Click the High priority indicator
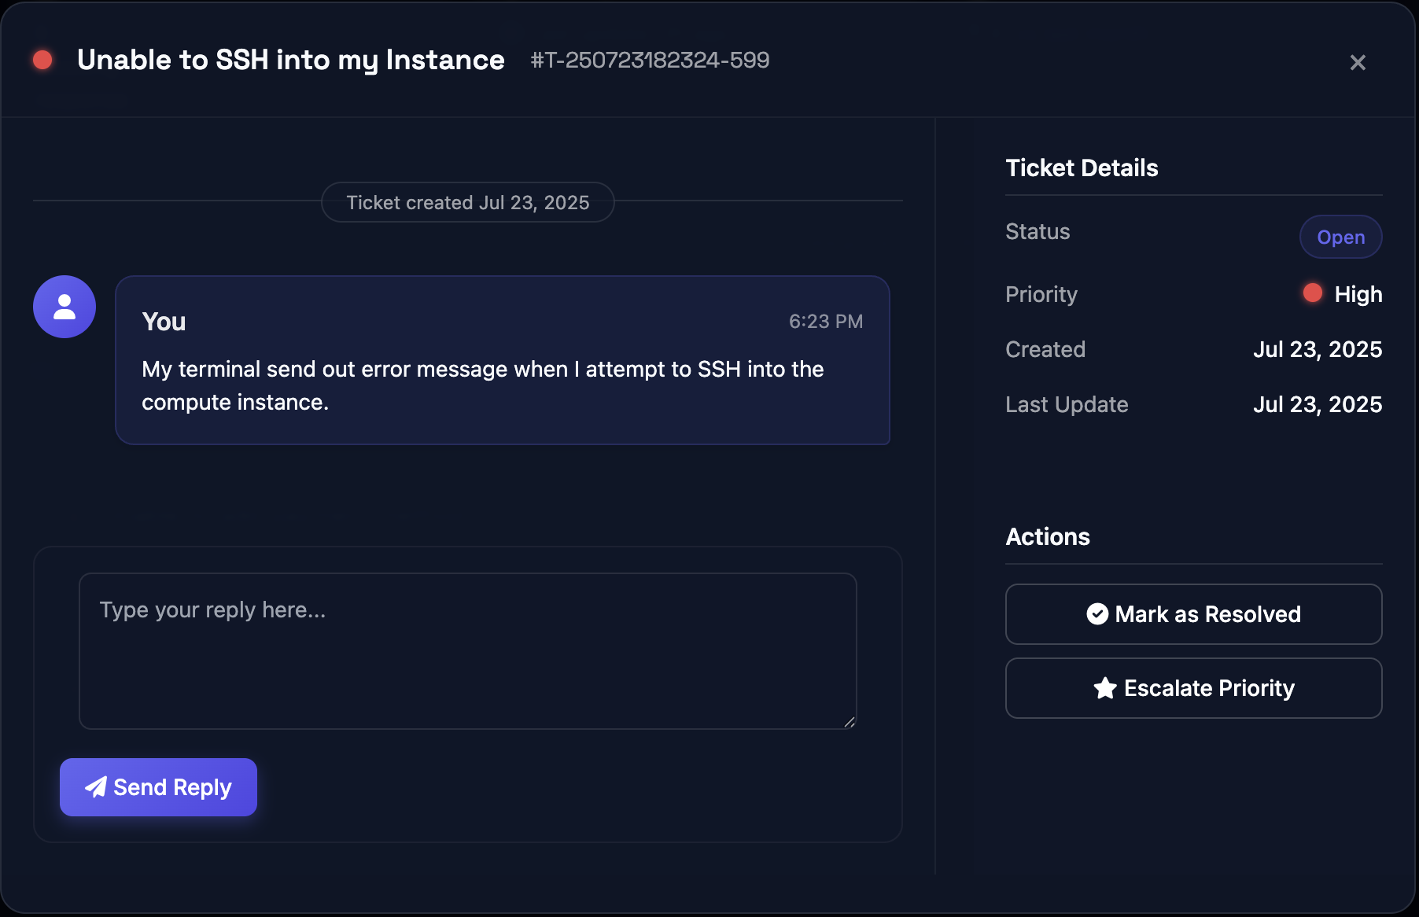Screen dimensions: 1419x917 1358,293
